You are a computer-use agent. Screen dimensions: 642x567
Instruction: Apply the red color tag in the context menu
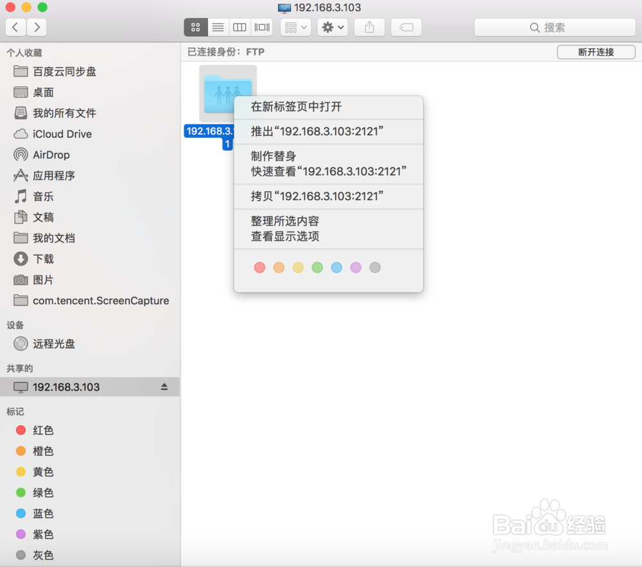[x=259, y=267]
